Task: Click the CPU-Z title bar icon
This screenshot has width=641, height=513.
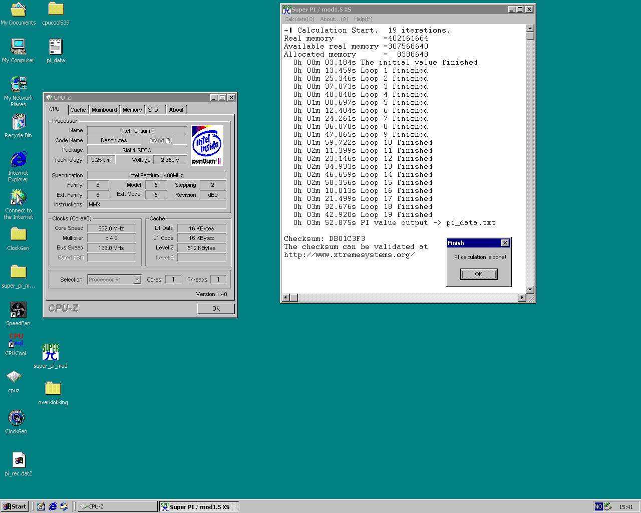Action: pos(49,98)
